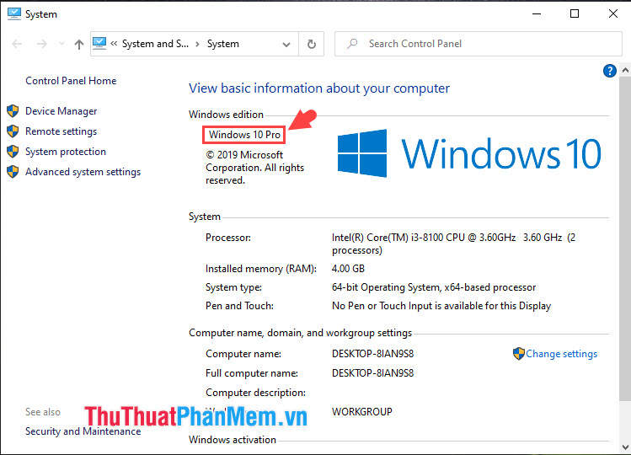This screenshot has width=631, height=455.
Task: Open Security and Maintenance
Action: click(83, 431)
